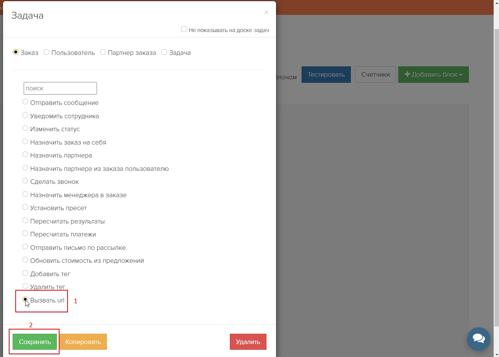This screenshot has width=499, height=357.
Task: Click the Копировать button
Action: coord(83,342)
